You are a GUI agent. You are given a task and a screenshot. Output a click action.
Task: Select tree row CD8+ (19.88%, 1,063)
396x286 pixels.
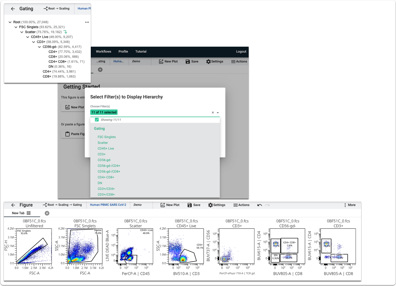coord(59,76)
